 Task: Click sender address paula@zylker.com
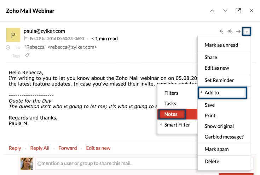click(44, 31)
